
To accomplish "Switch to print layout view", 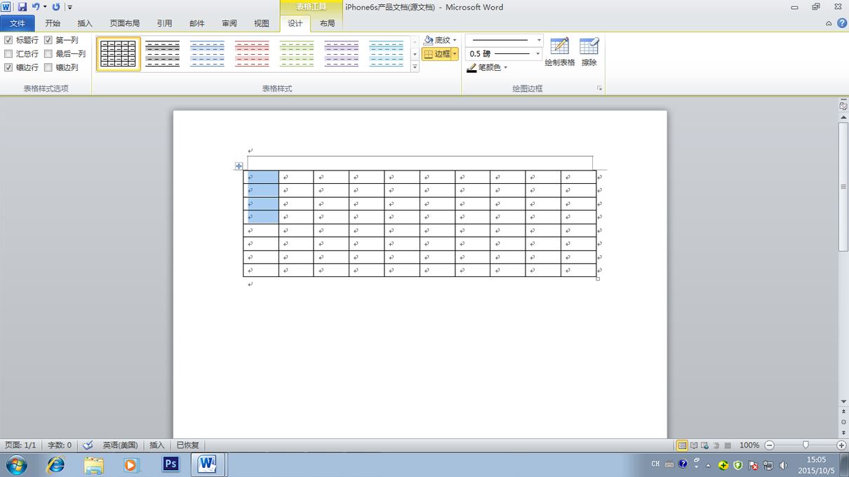I will click(x=682, y=445).
